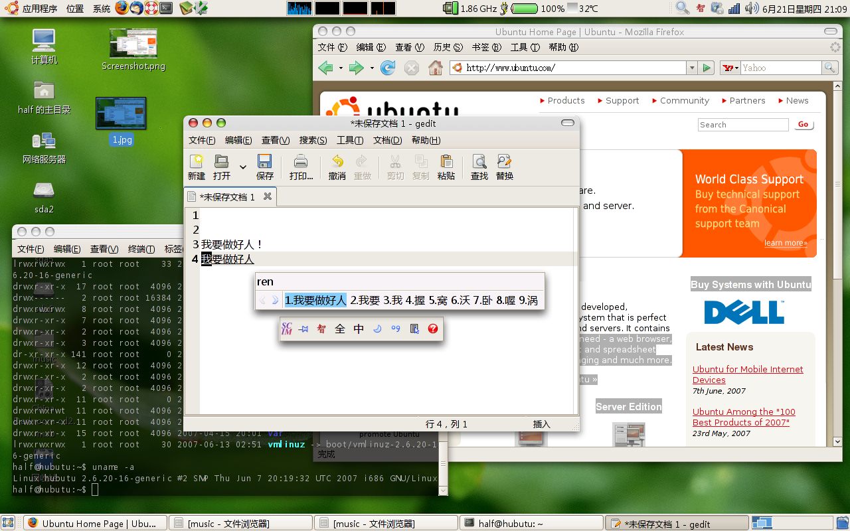Launch terminal from top panel launcher
Screen dimensions: 850x531
167,8
